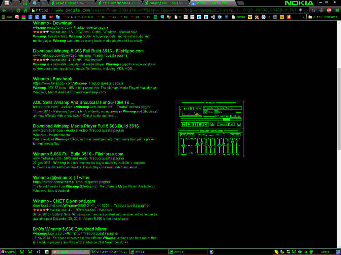Viewport: 341px width, 255px height.
Task: Click the browser forward arrow
Action: (x=11, y=11)
